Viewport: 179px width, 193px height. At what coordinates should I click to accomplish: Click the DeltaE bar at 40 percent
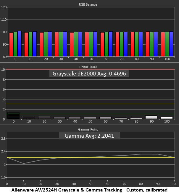[75, 118]
